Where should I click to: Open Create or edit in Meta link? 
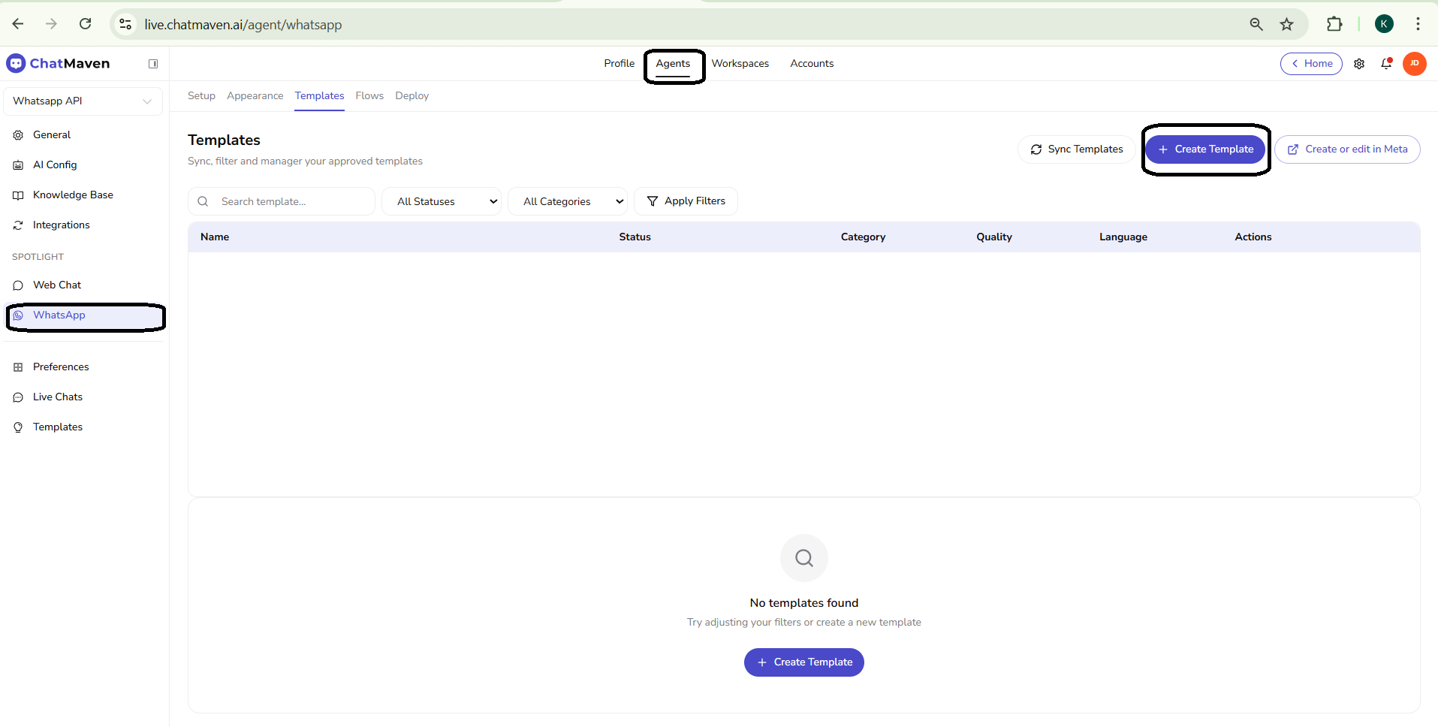click(1347, 149)
